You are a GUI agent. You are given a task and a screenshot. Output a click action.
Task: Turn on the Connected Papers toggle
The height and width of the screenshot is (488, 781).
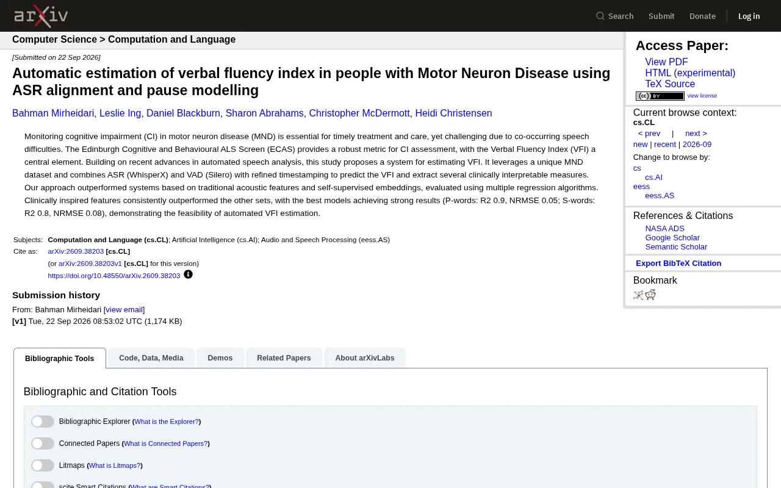coord(43,443)
